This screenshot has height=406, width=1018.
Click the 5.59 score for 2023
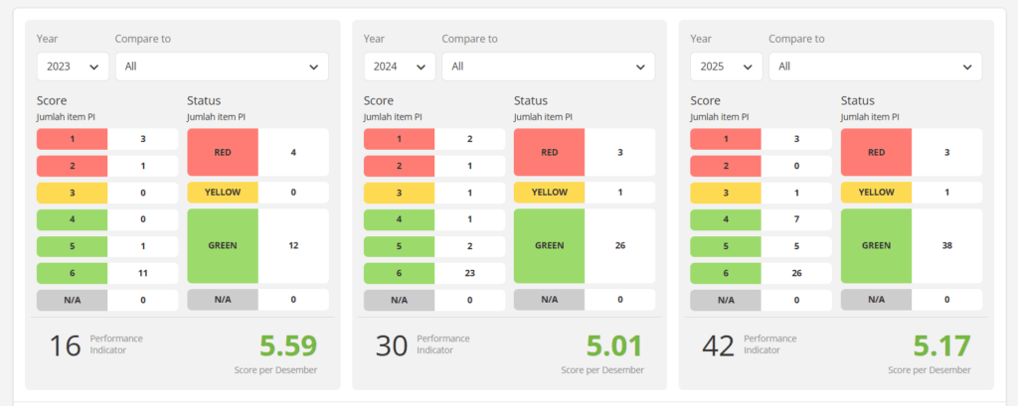pyautogui.click(x=288, y=345)
